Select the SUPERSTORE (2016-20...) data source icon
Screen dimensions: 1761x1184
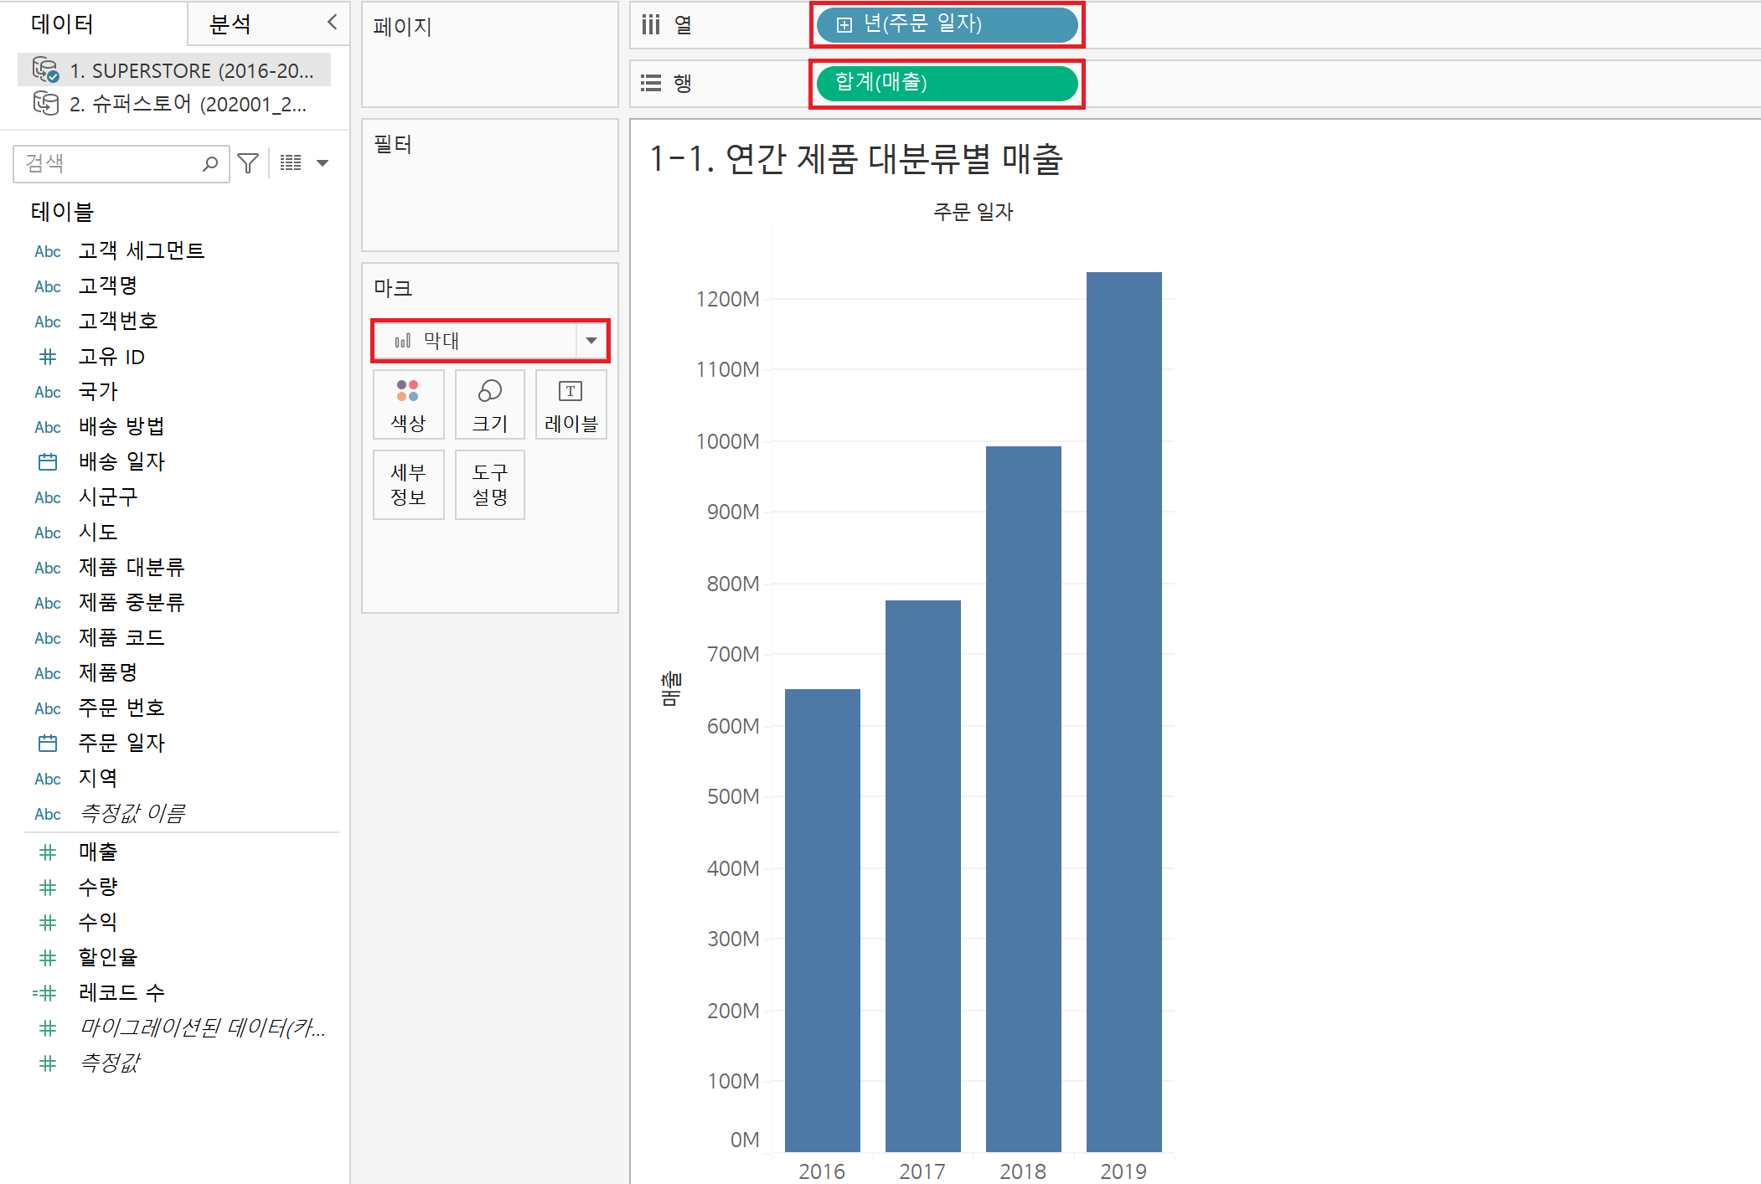[x=45, y=70]
